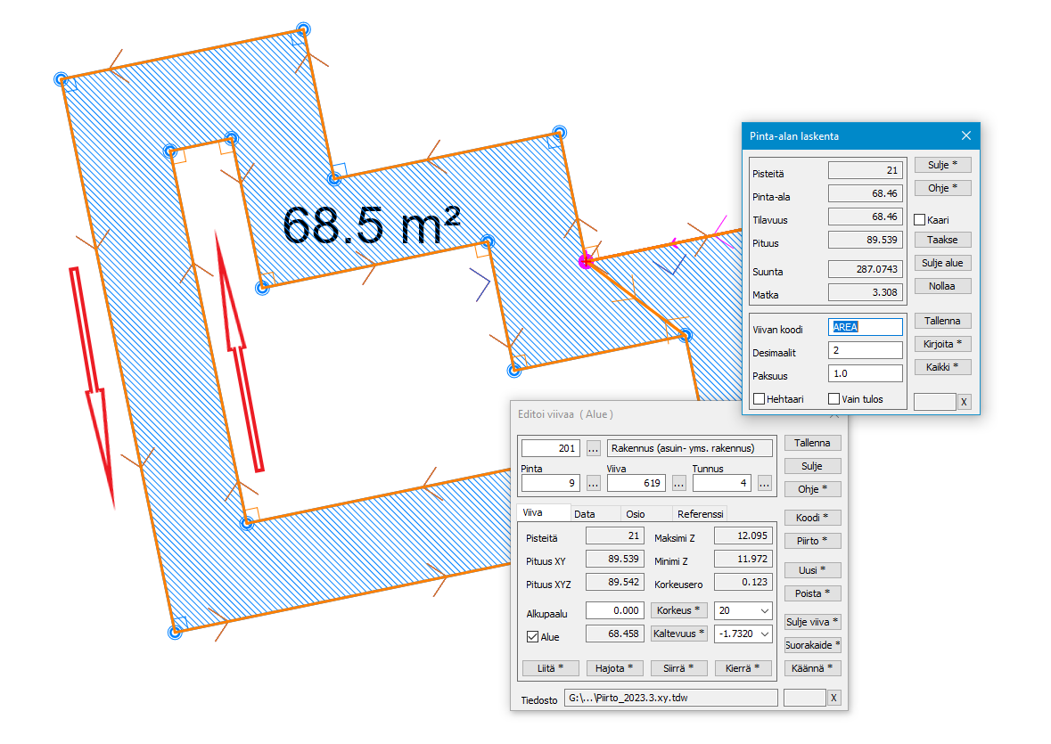This screenshot has width=1051, height=744.
Task: Click the small X button below the Kaikki button
Action: (965, 402)
